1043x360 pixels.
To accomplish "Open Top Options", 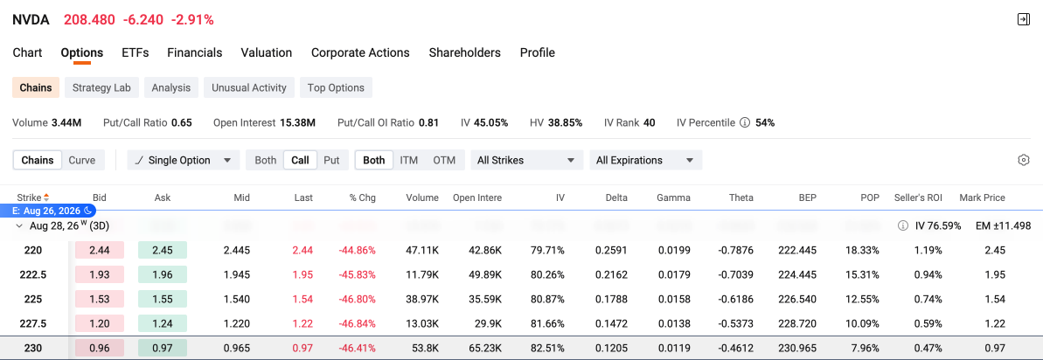I will [x=336, y=87].
